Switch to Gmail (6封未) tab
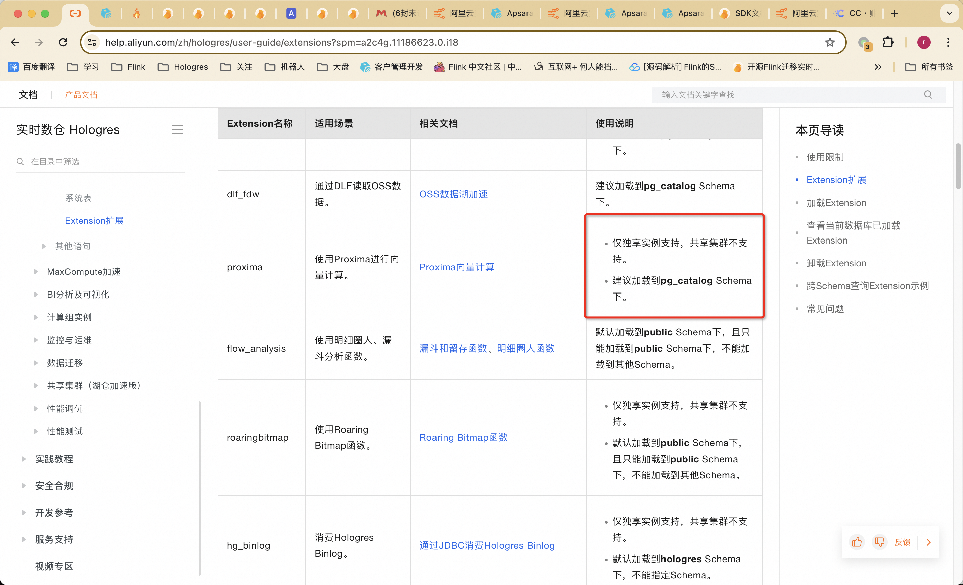Image resolution: width=963 pixels, height=585 pixels. (397, 13)
